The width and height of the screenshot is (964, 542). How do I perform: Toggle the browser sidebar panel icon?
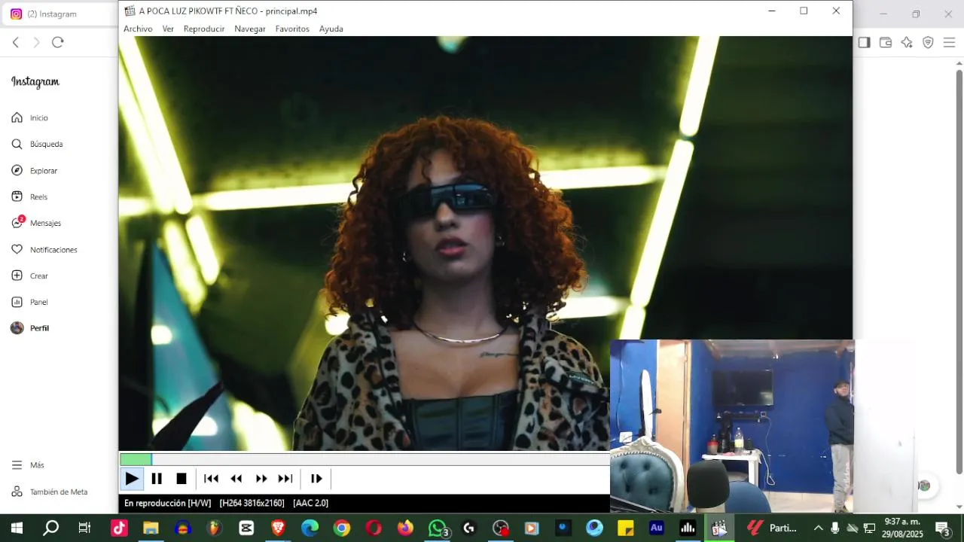[865, 43]
